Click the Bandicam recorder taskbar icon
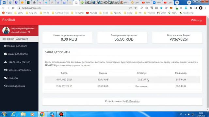This screenshot has width=209, height=117. (61, 114)
